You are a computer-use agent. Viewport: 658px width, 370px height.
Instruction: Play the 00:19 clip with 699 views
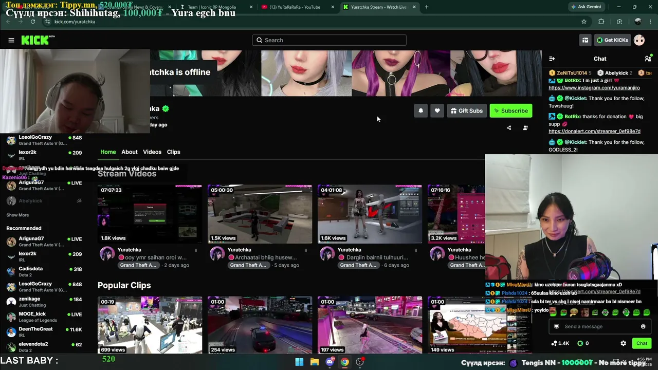point(150,325)
